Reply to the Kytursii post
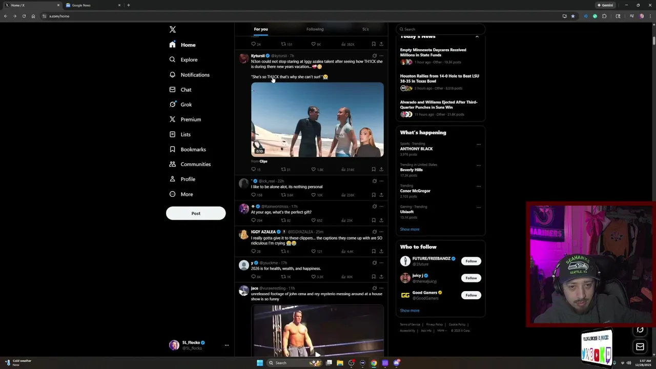 click(253, 169)
